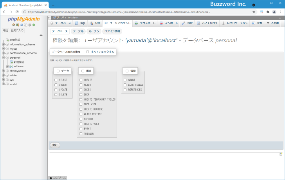Click the server icon in localhost breadcrumb
Viewport: 285px width, 180px height.
(x=55, y=18)
